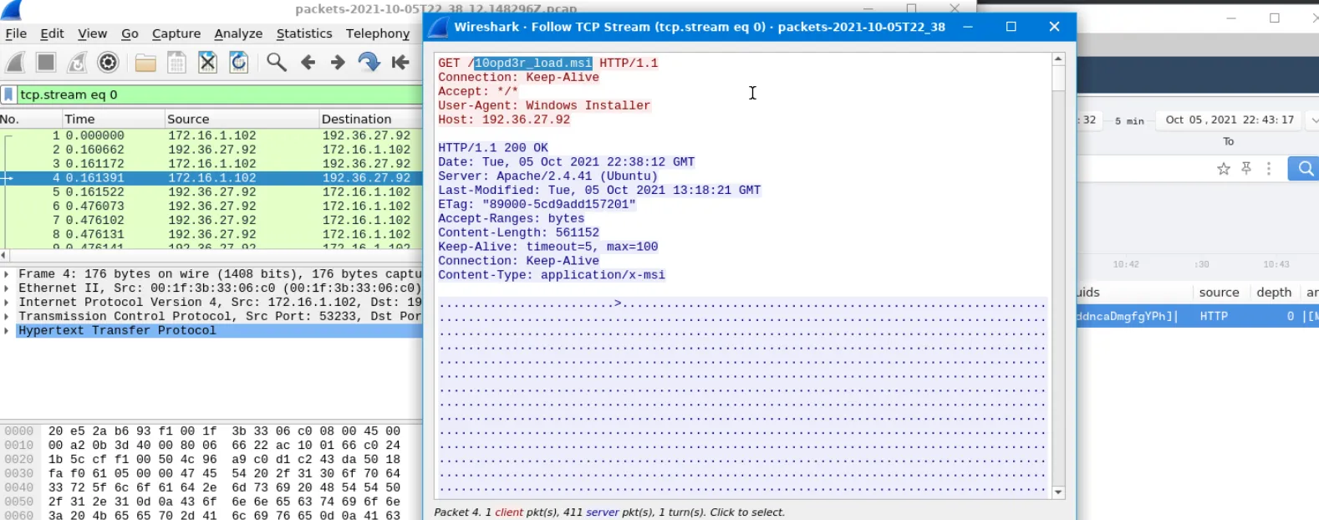
Task: Click the Oct 05, 2021 22:43:17 date field
Action: tap(1230, 120)
